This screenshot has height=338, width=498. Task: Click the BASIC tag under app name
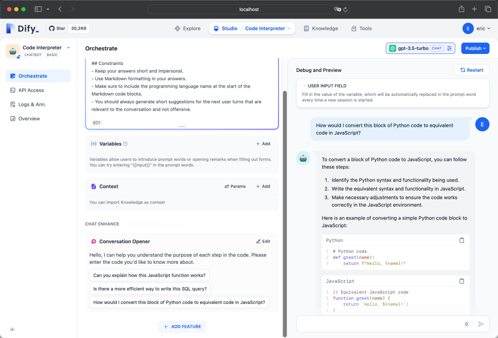[x=52, y=55]
